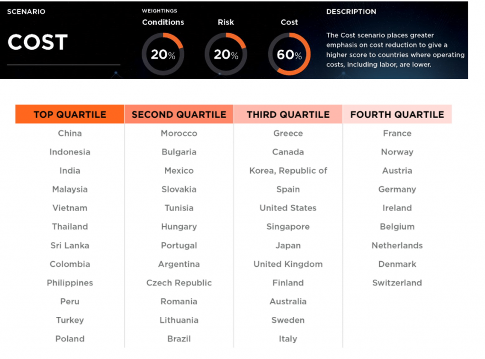Image resolution: width=485 pixels, height=359 pixels.
Task: Click Greece in the third quartile
Action: [x=288, y=133]
